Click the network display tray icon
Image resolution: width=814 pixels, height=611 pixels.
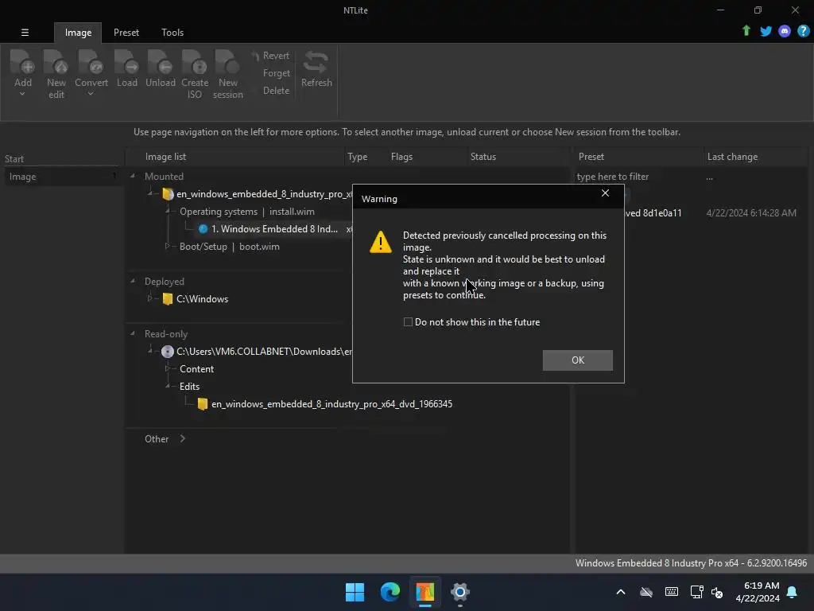696,592
